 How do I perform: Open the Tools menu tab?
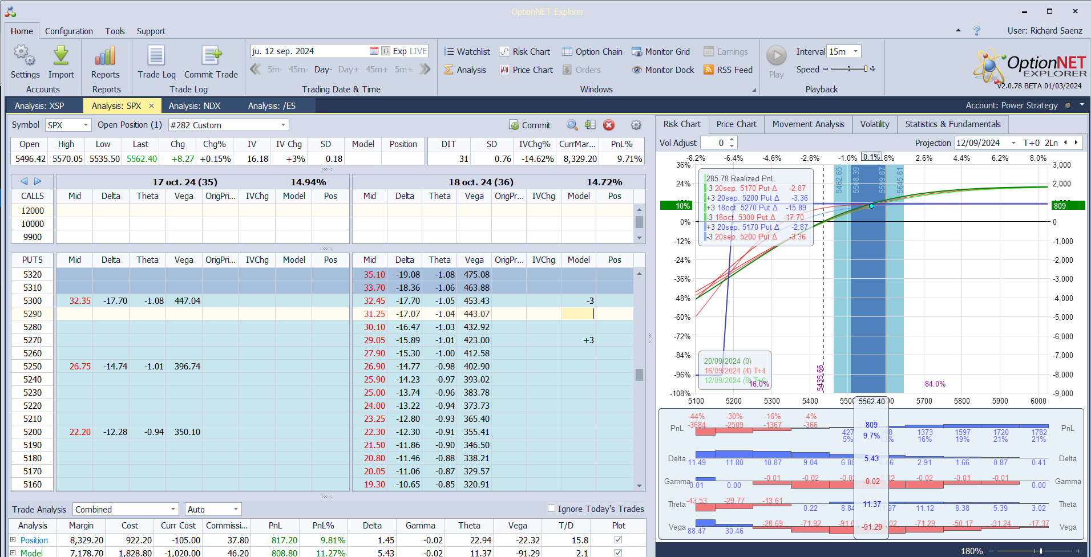coord(115,31)
